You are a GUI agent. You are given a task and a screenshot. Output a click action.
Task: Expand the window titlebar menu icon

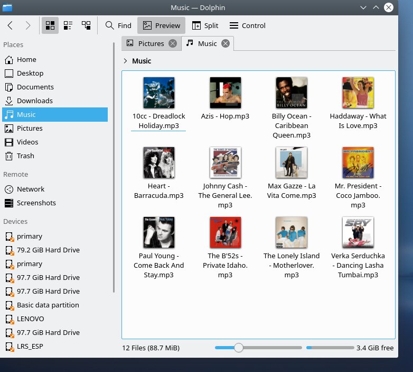point(7,7)
